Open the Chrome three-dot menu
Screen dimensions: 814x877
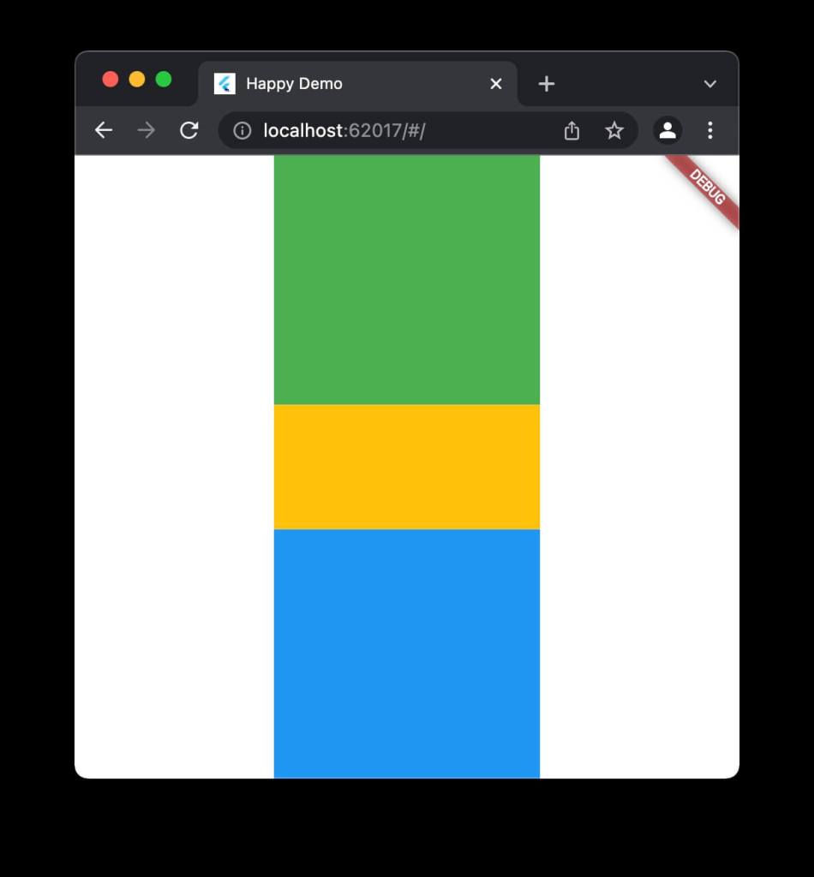pos(709,130)
